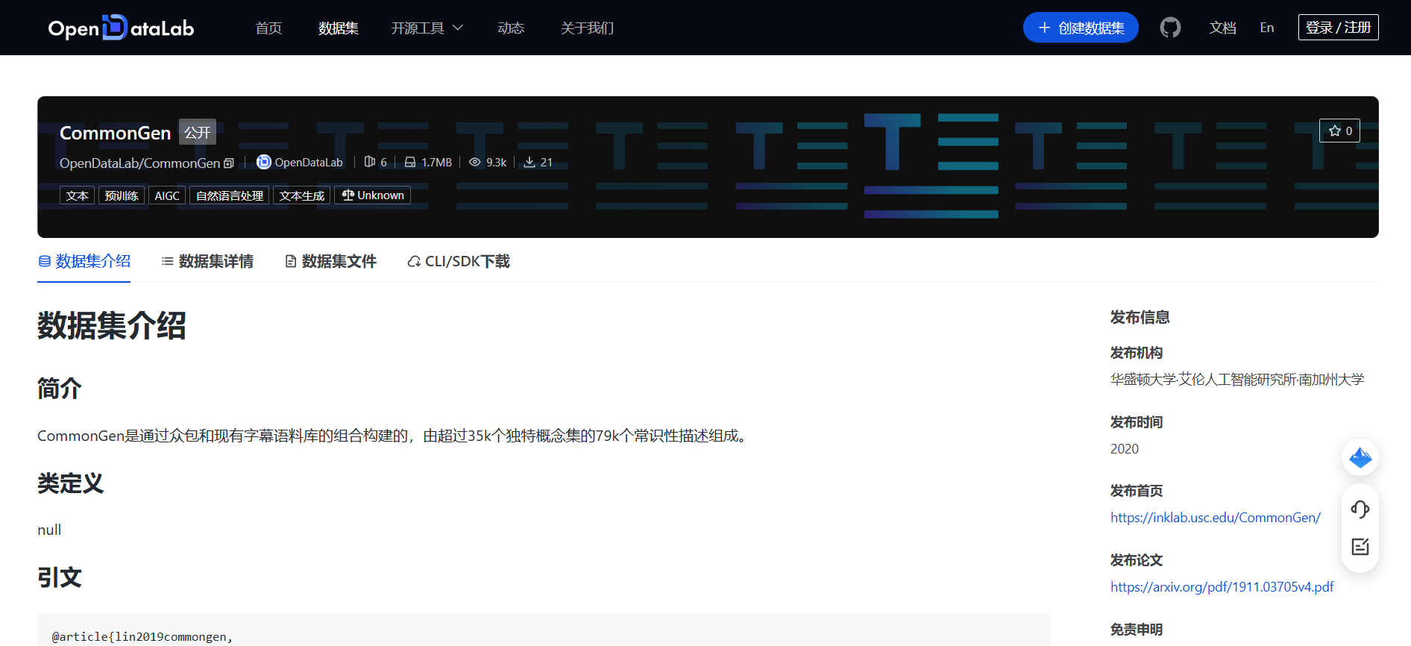
Task: Select the 数据集介绍 tab
Action: (84, 261)
